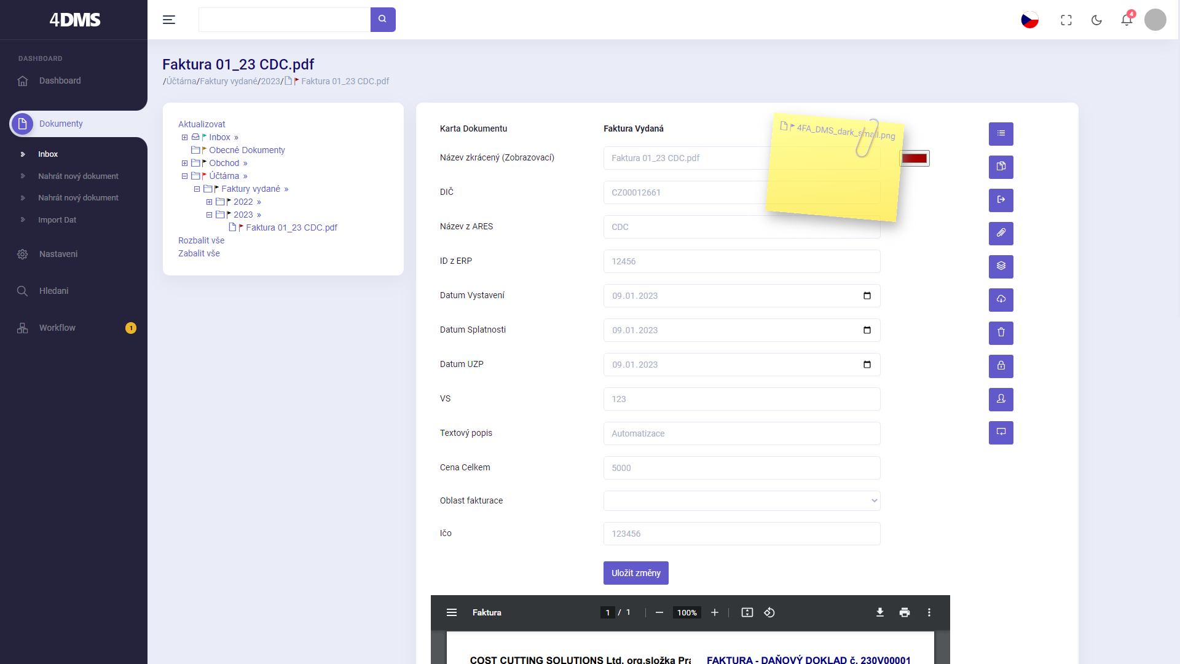The image size is (1180, 664).
Task: Click the Rozbalit vše link
Action: click(201, 240)
